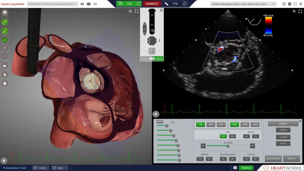Select ROI POS mode

(223, 136)
